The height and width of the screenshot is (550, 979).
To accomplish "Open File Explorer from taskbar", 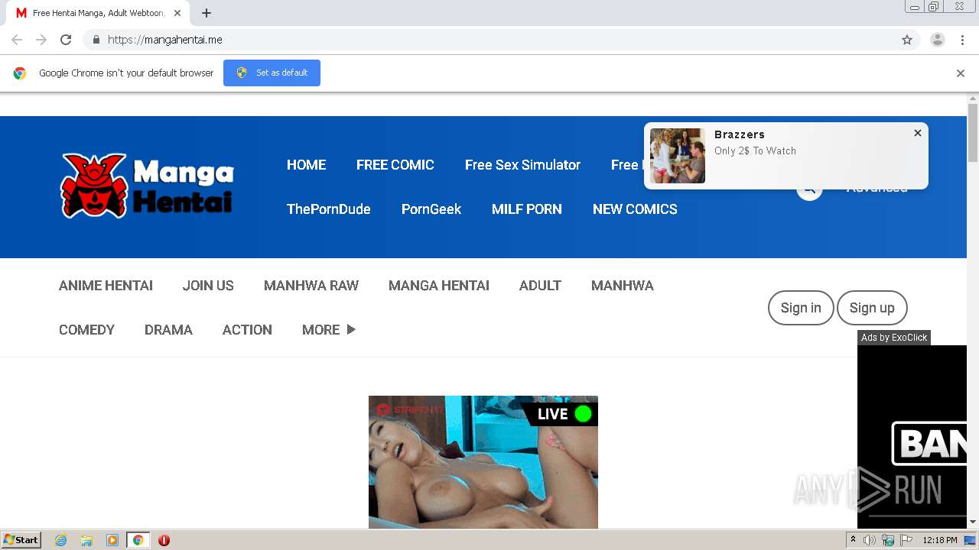I will [x=86, y=540].
